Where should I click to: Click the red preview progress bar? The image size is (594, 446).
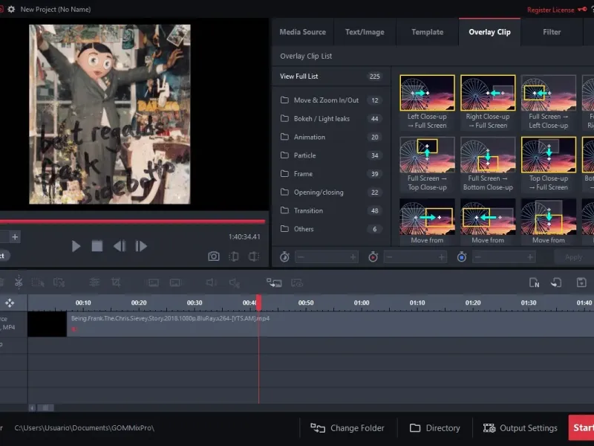[x=132, y=222]
